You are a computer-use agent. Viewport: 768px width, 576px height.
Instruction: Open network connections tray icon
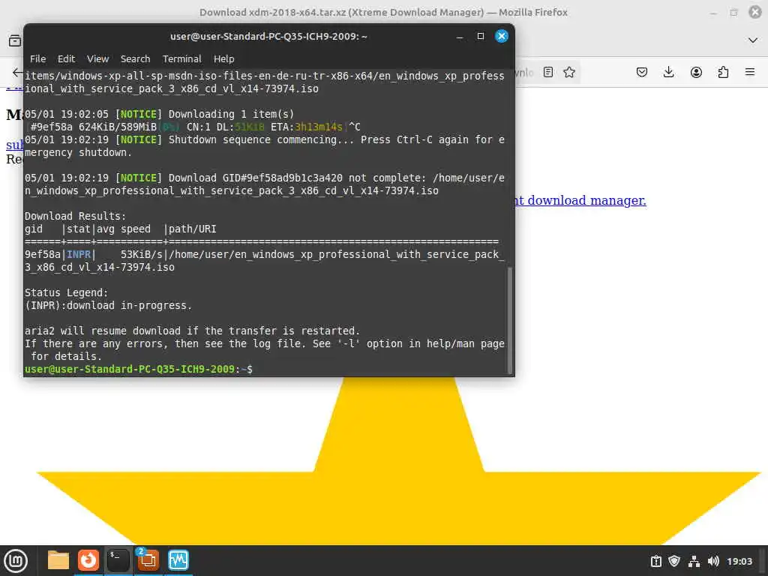pyautogui.click(x=694, y=561)
